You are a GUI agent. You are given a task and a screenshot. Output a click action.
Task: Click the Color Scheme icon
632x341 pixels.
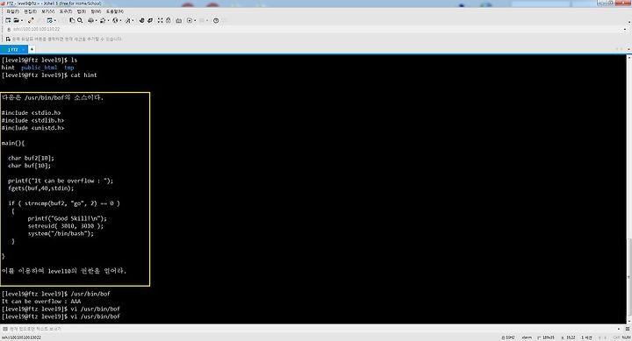coord(103,20)
